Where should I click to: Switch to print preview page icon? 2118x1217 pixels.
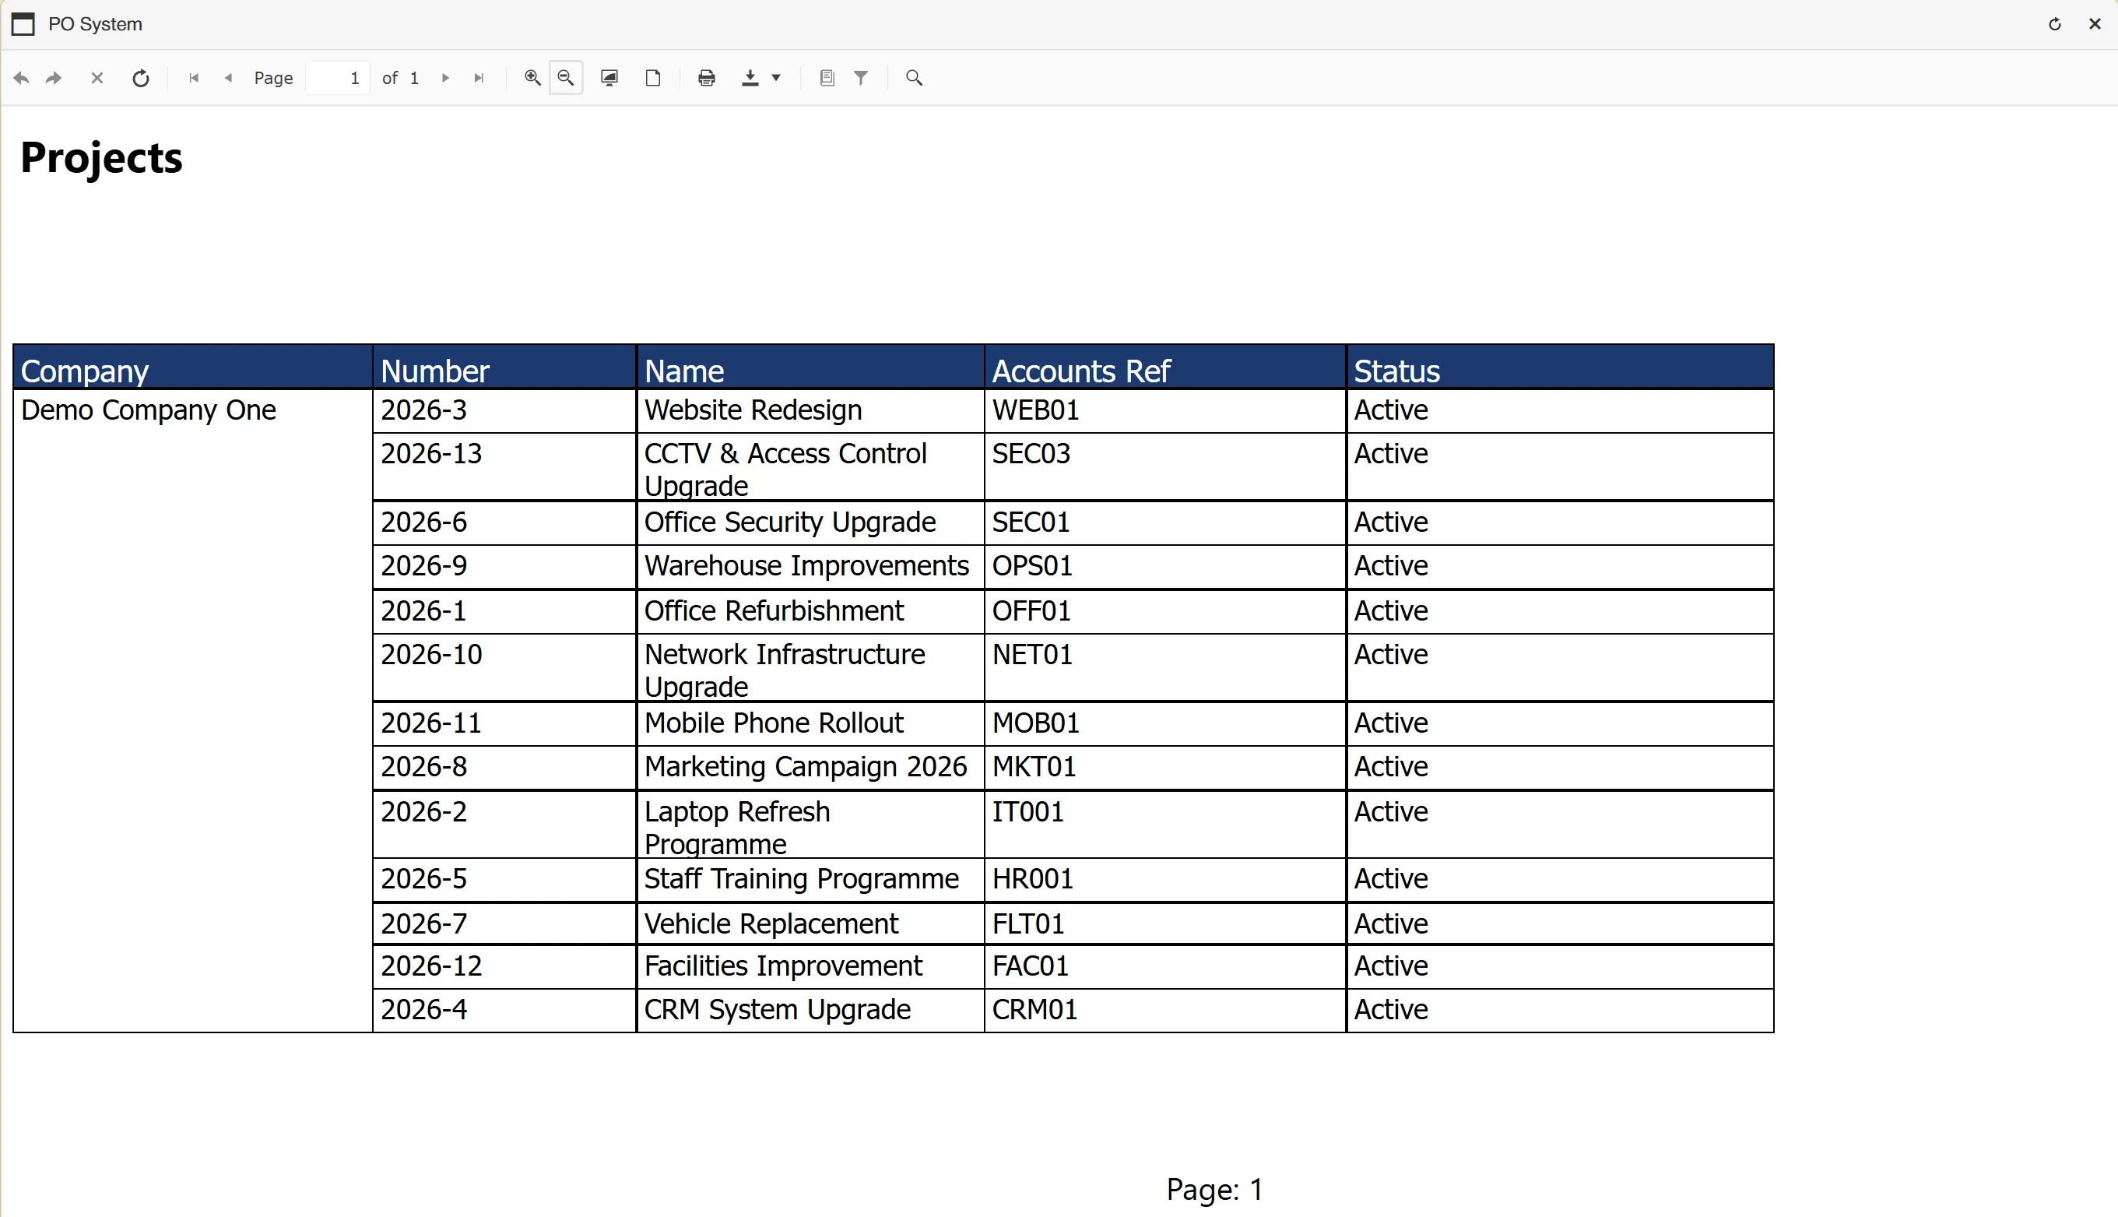[653, 78]
